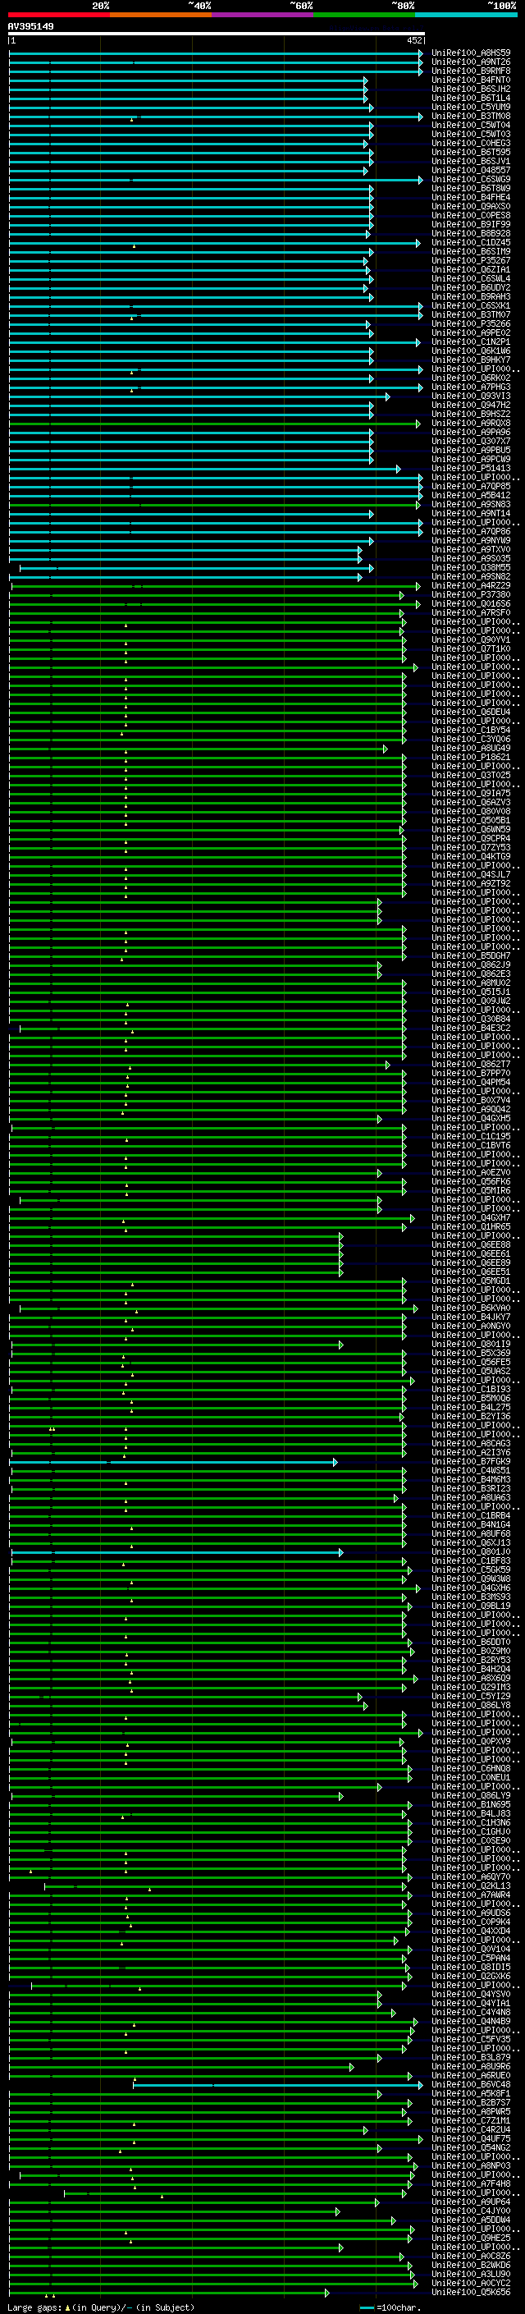
Task: Click the UniRef100_Q8IDI5 label
Action: pos(471,1968)
